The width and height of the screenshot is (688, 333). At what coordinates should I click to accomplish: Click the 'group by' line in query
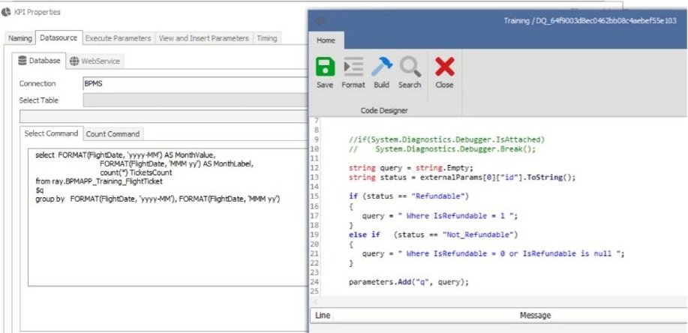pyautogui.click(x=158, y=199)
